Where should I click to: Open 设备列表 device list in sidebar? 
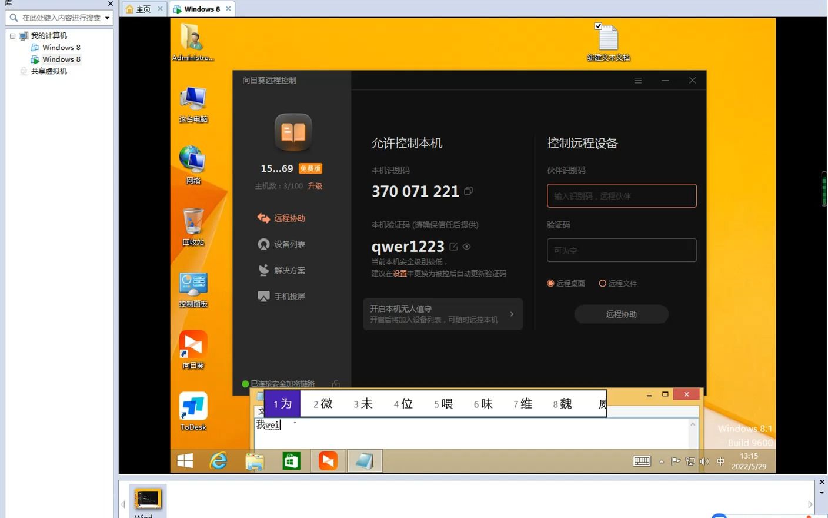281,244
